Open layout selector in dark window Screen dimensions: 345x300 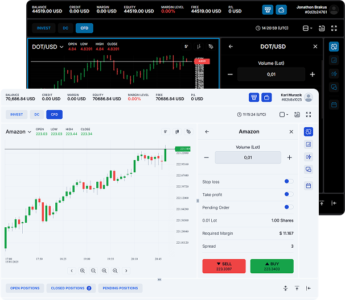(x=307, y=28)
